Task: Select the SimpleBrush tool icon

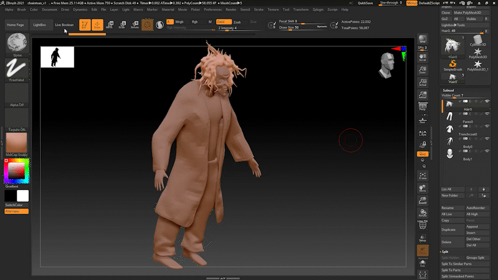Action: [x=453, y=63]
